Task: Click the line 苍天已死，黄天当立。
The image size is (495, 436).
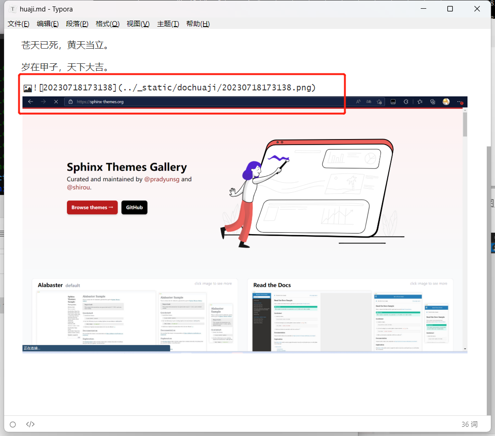Action: point(66,45)
